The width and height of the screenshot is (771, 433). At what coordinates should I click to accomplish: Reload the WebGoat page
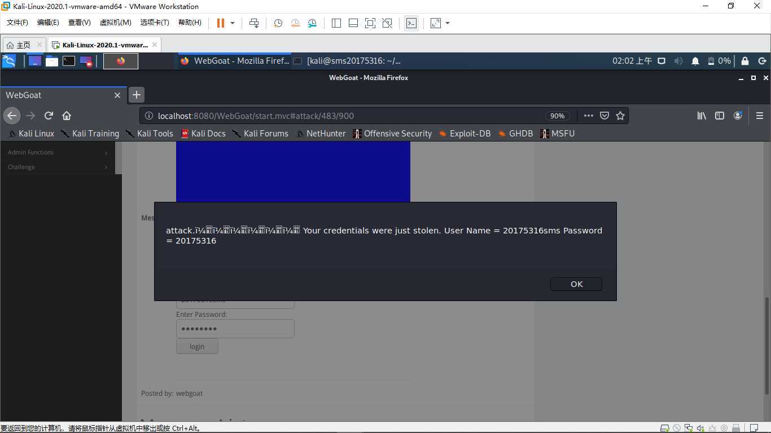(x=49, y=116)
